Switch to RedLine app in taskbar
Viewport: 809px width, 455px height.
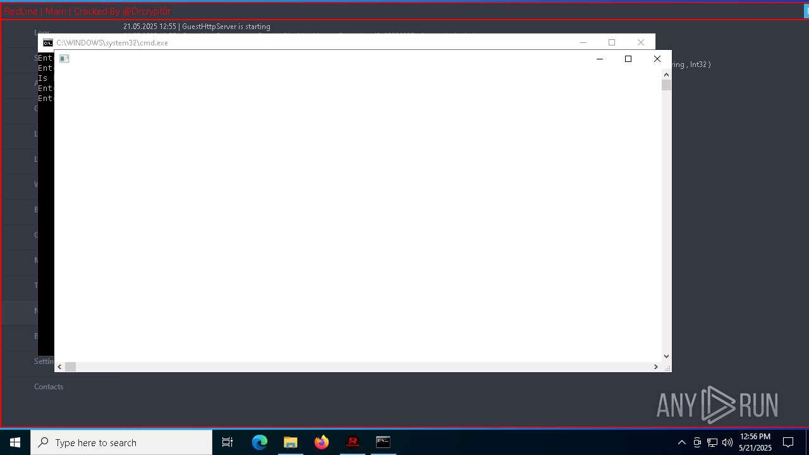click(353, 442)
